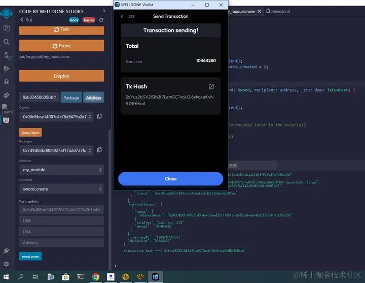Open WELLDONE Wallet taskbar icon
Screen dimensions: 365x283
(x=155, y=277)
